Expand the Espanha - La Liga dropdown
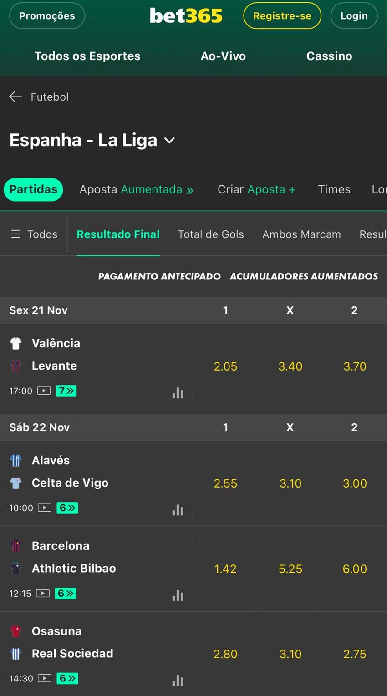Image resolution: width=387 pixels, height=696 pixels. (x=169, y=141)
